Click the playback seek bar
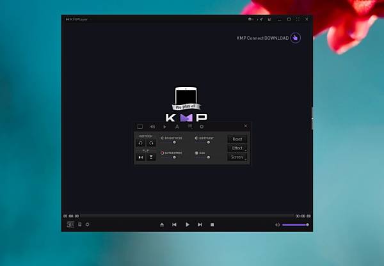 coord(187,216)
